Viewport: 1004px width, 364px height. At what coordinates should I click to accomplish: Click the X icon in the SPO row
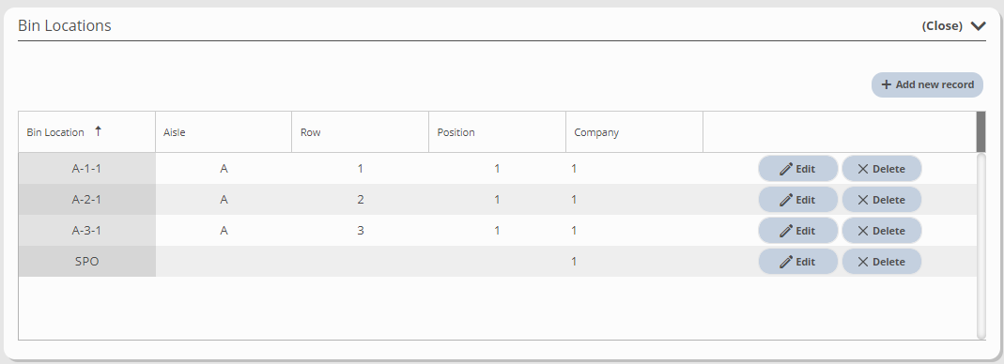[862, 262]
